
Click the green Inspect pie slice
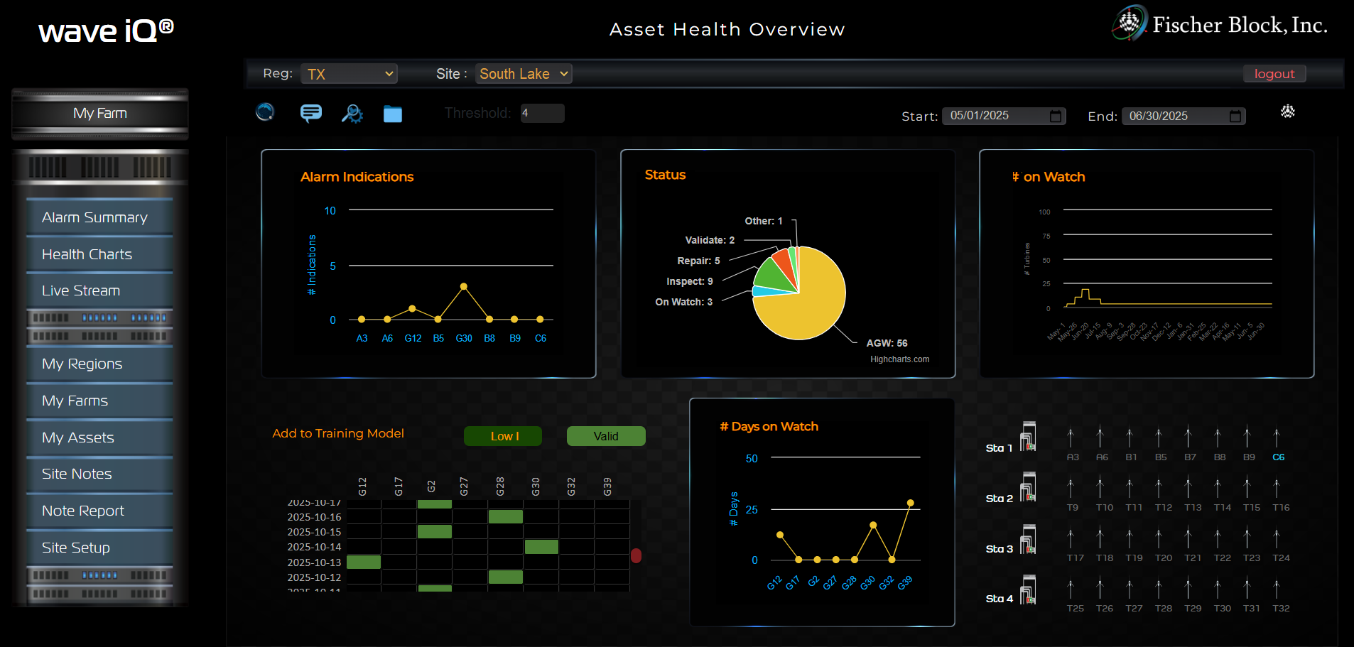pyautogui.click(x=776, y=276)
